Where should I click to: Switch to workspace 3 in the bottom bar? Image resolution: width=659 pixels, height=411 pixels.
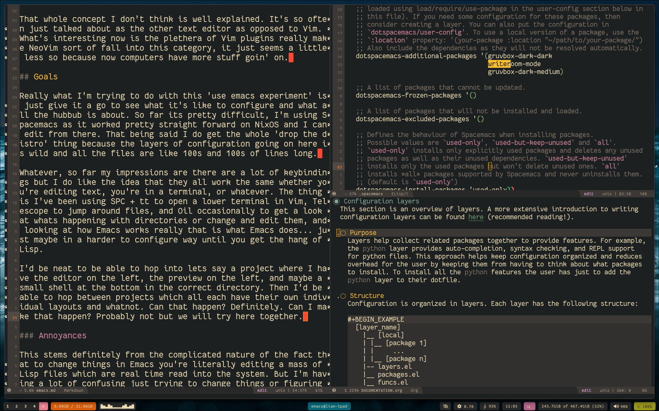25,406
